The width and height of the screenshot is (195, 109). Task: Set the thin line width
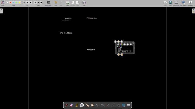pyautogui.click(x=24, y=2)
